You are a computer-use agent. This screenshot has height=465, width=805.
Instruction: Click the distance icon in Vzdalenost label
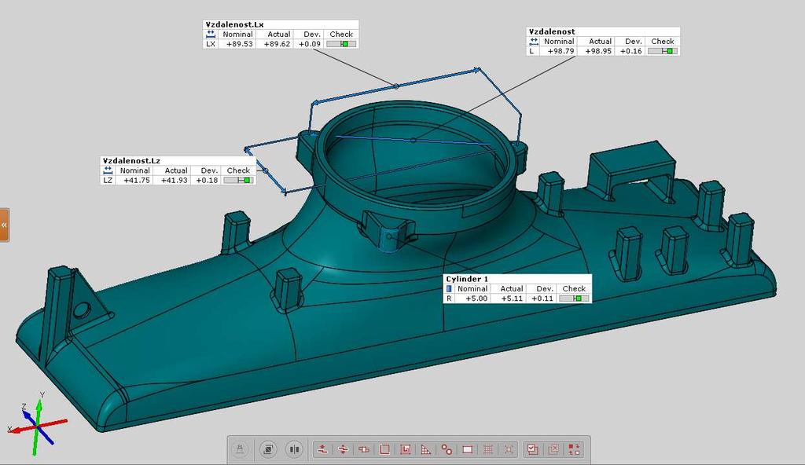pyautogui.click(x=534, y=42)
